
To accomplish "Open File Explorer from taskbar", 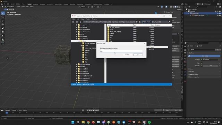I will click(x=83, y=122).
